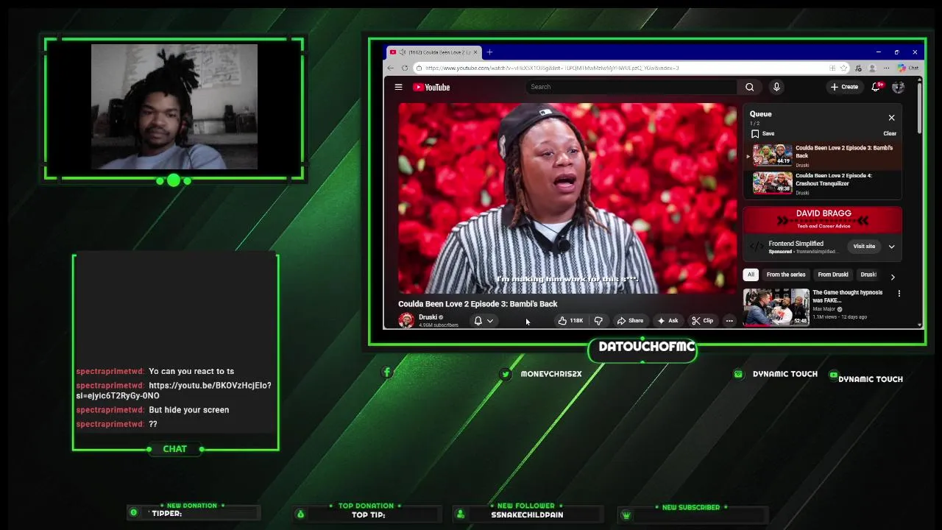Like the video with 118K likes
The image size is (942, 530).
tap(570, 321)
